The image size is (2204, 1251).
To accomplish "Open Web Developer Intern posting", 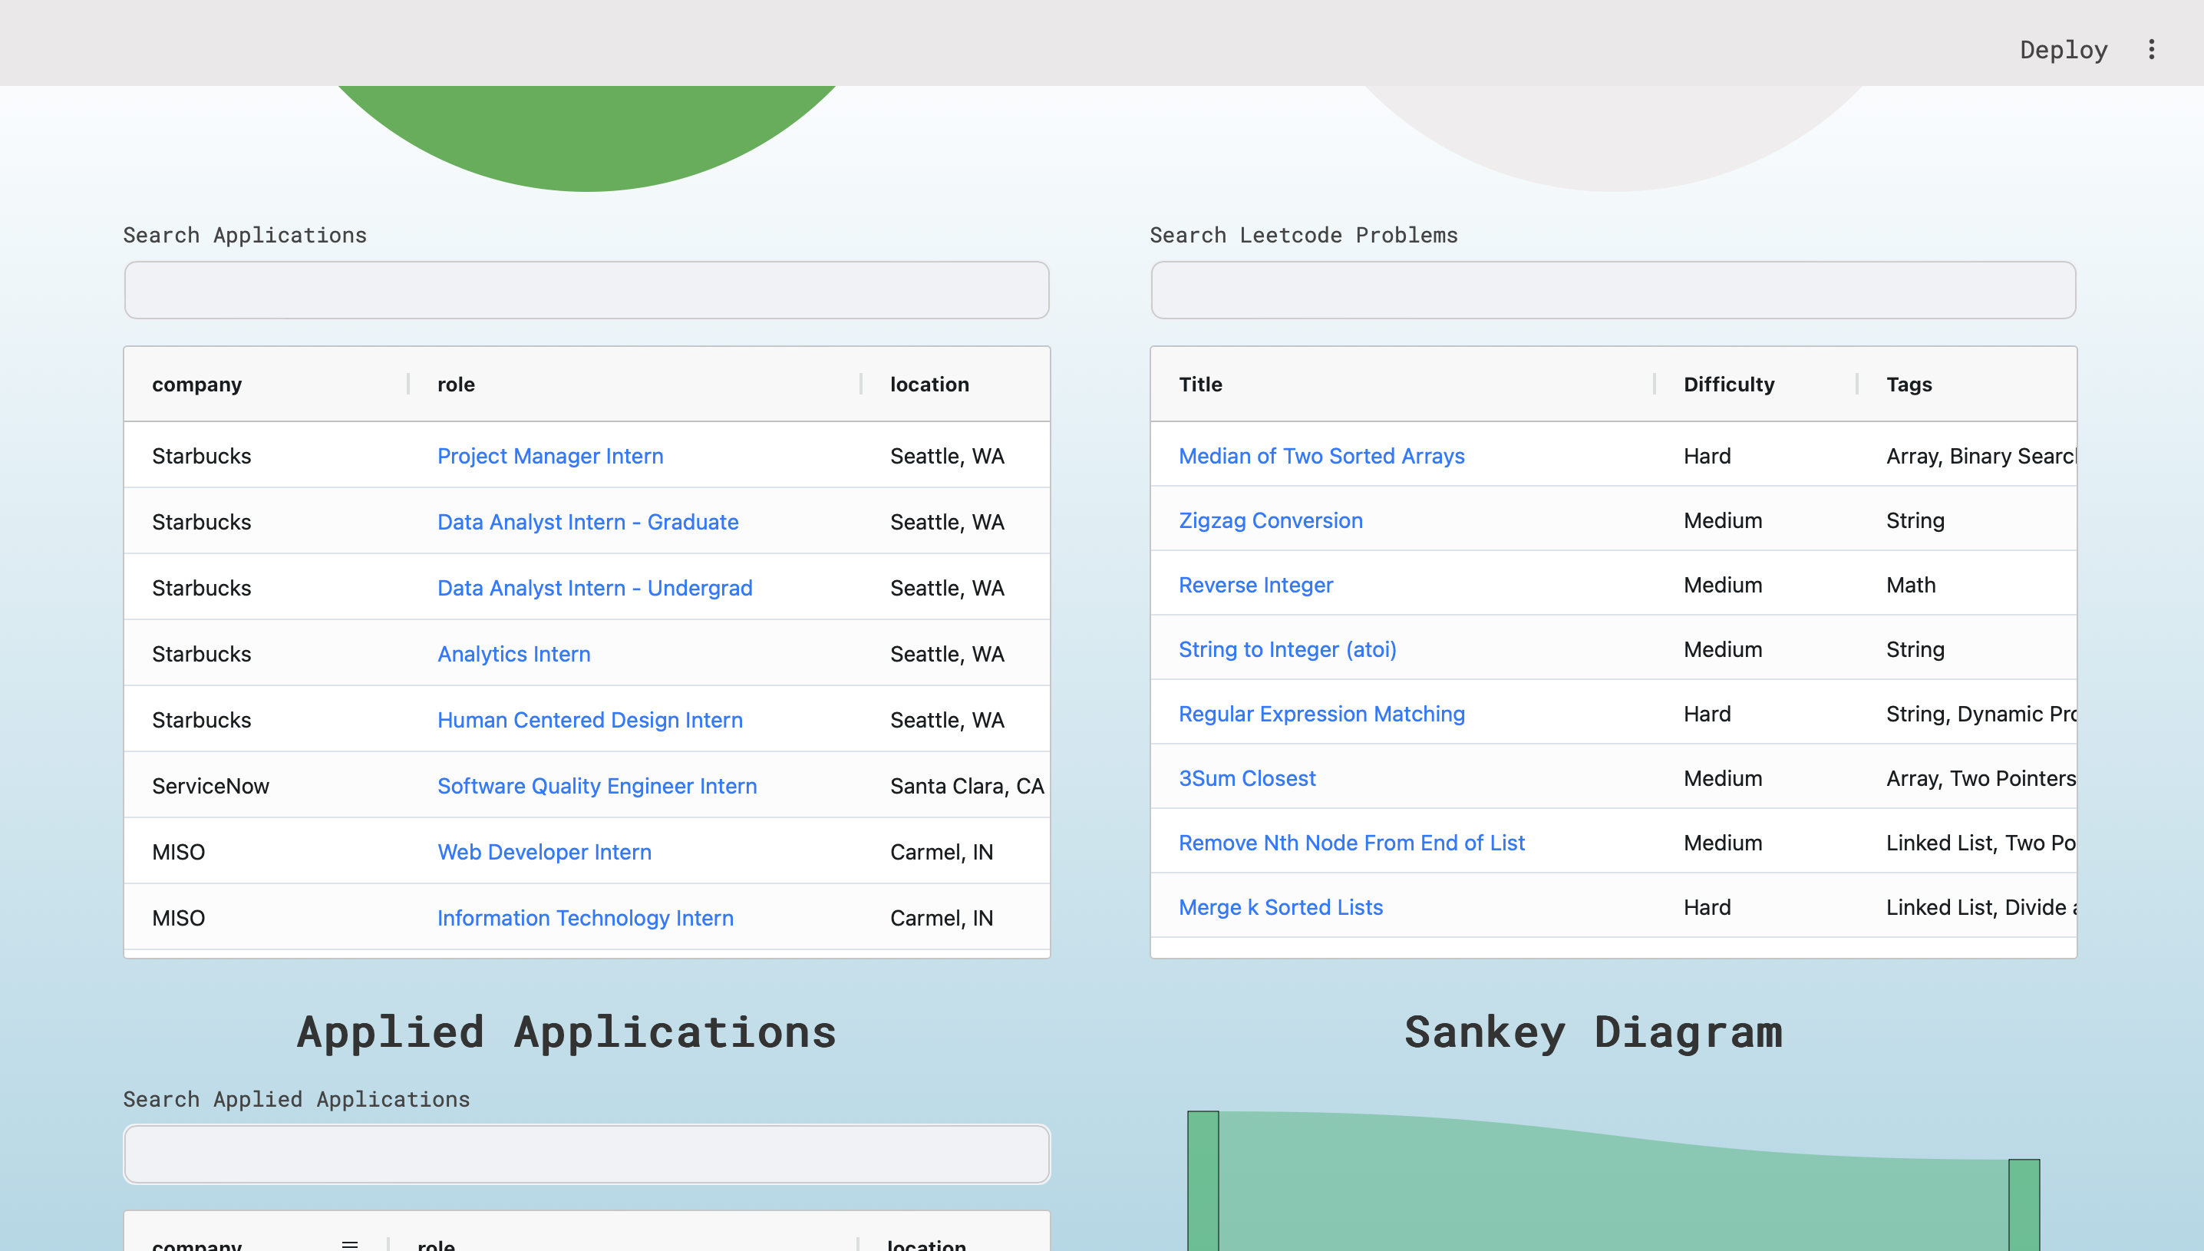I will point(543,853).
